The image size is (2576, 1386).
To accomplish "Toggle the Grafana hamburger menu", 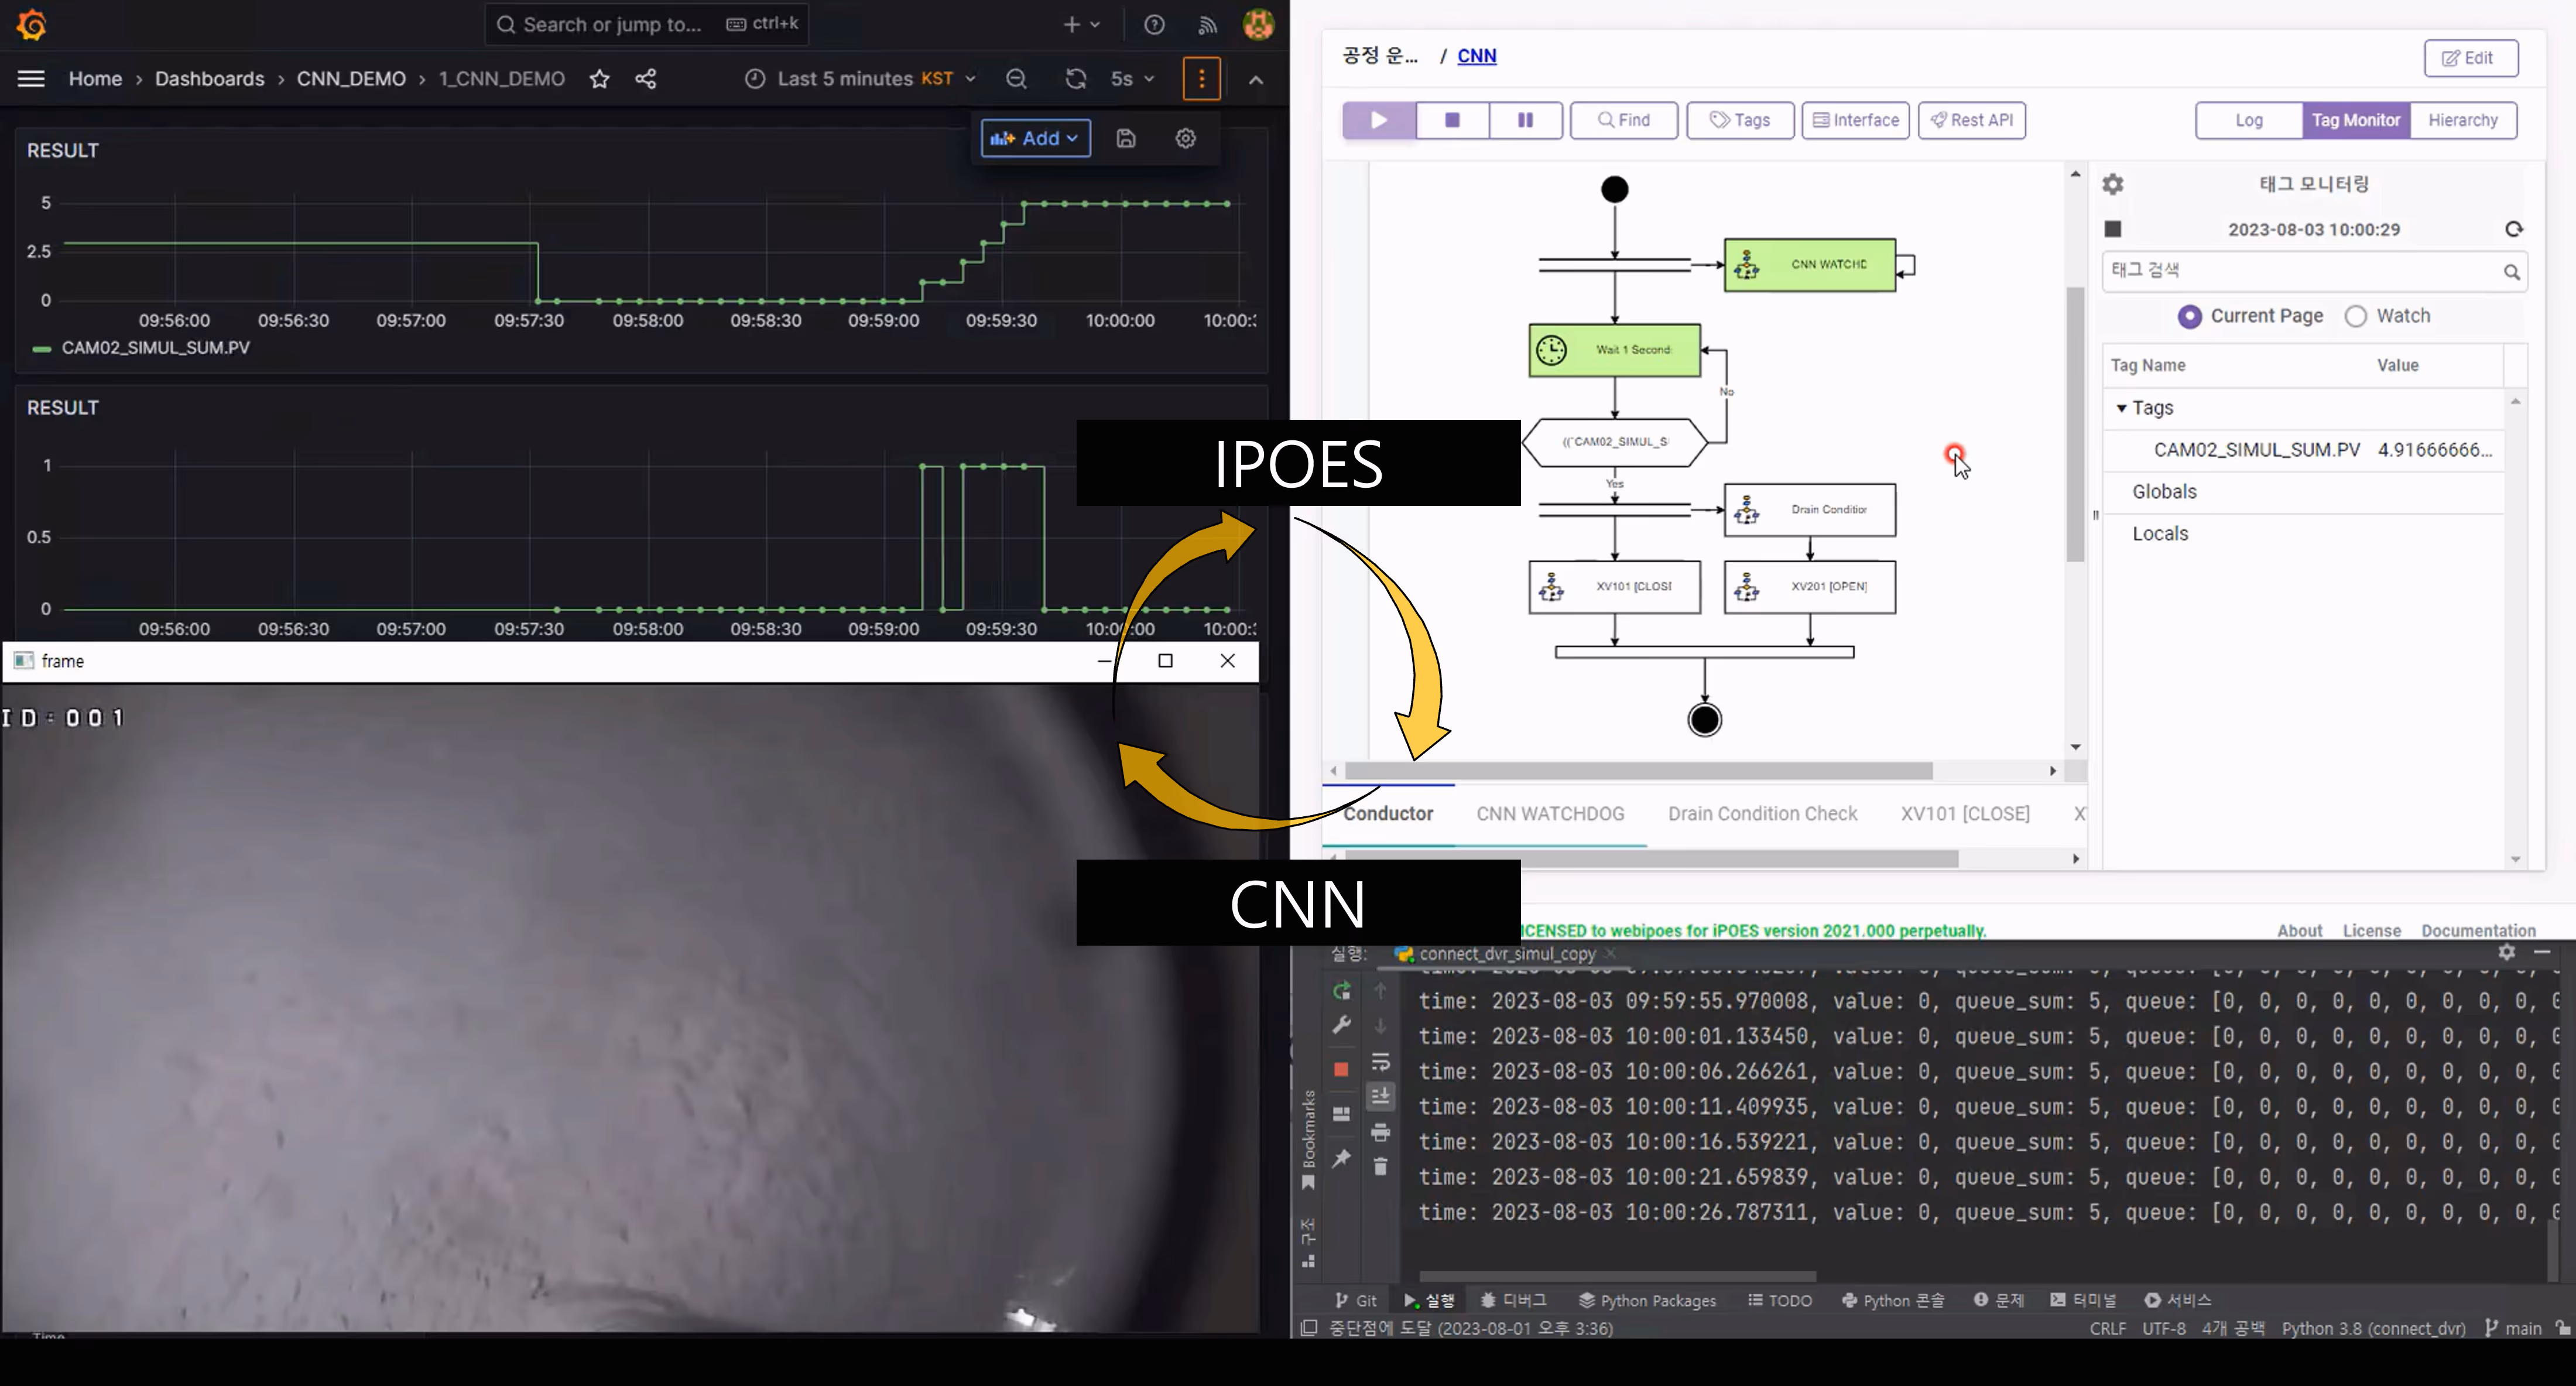I will pos(31,78).
